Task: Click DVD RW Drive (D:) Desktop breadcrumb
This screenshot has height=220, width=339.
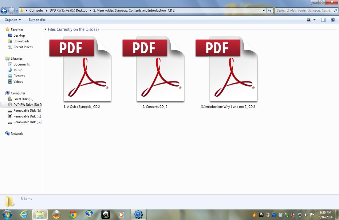Action: [68, 11]
